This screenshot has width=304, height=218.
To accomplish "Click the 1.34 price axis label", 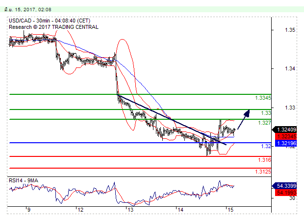I will [x=290, y=68].
